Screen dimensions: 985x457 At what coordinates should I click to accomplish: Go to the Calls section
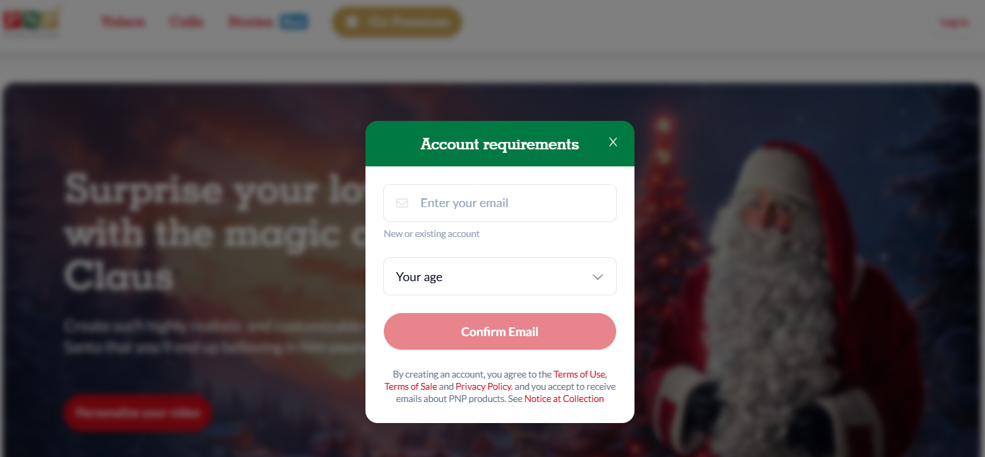click(x=187, y=22)
